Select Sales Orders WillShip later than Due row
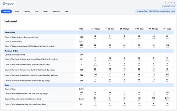Viewport: 177px width, 111px height. point(88,46)
